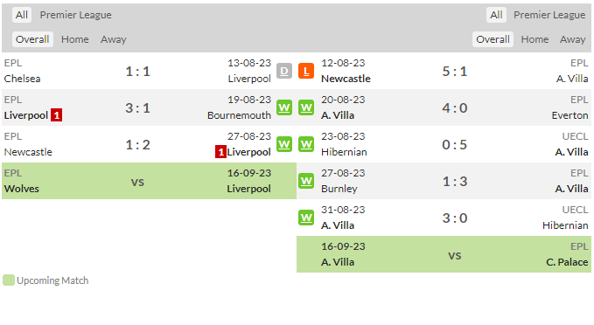Click green W badge for Burnley vs A. Villa
594x325 pixels.
click(x=306, y=181)
